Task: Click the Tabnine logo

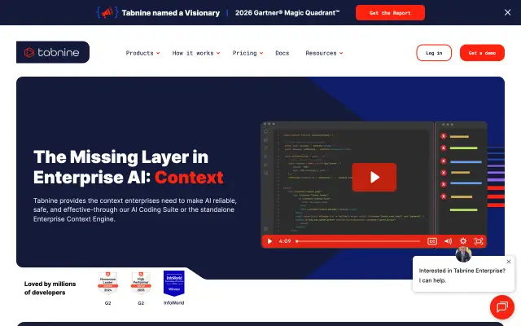Action: [52, 52]
